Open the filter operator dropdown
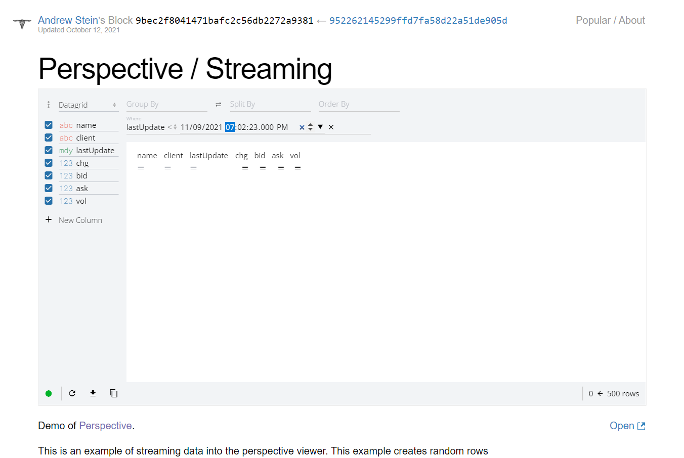Viewport: 684px width, 458px height. click(x=172, y=127)
